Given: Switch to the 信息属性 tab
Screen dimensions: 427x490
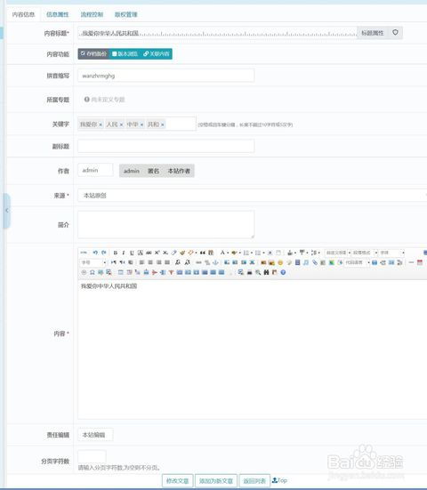Looking at the screenshot, I should tap(57, 14).
